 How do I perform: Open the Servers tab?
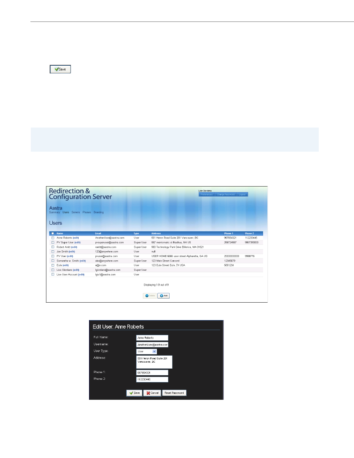[76, 212]
